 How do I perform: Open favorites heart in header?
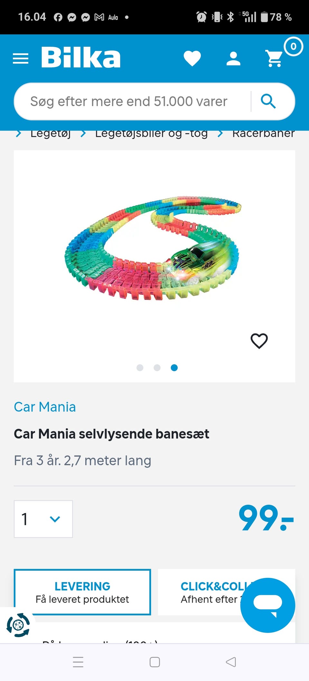192,59
